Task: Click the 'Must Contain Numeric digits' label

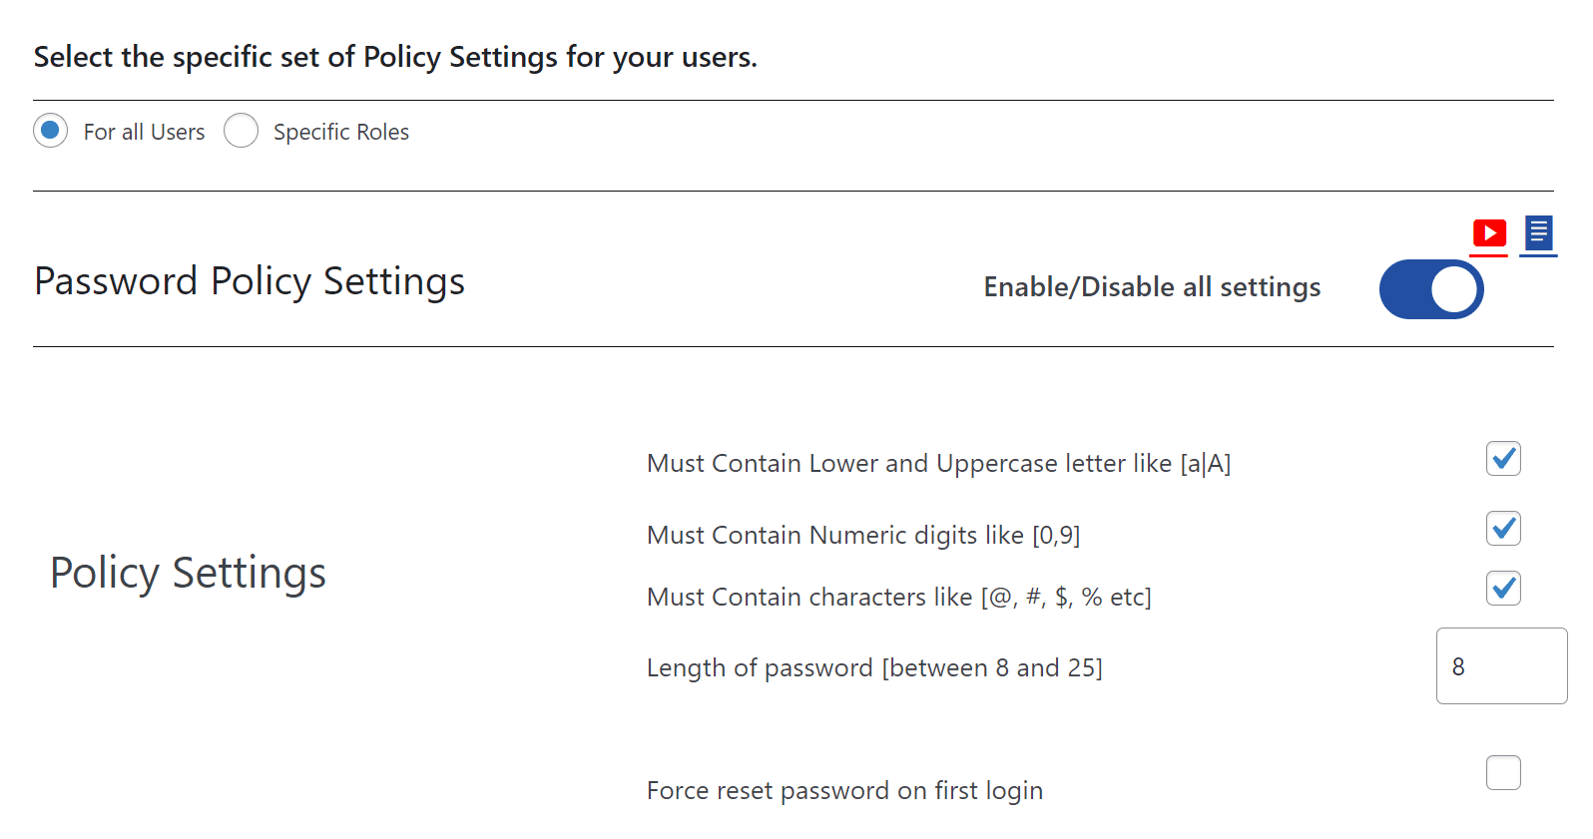Action: (x=862, y=536)
